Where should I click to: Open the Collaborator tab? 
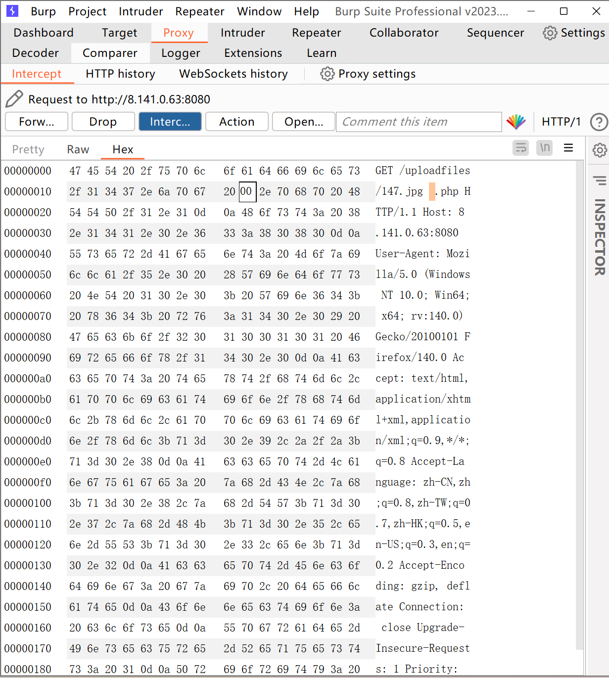(x=404, y=33)
